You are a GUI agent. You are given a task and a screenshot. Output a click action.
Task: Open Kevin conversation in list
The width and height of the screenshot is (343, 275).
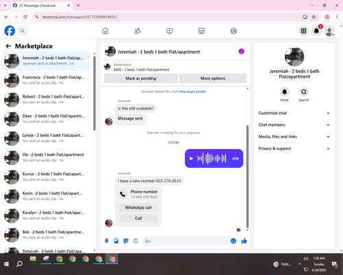coord(46,196)
